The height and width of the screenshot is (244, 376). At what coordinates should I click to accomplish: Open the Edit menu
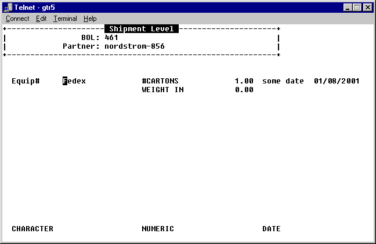point(41,19)
